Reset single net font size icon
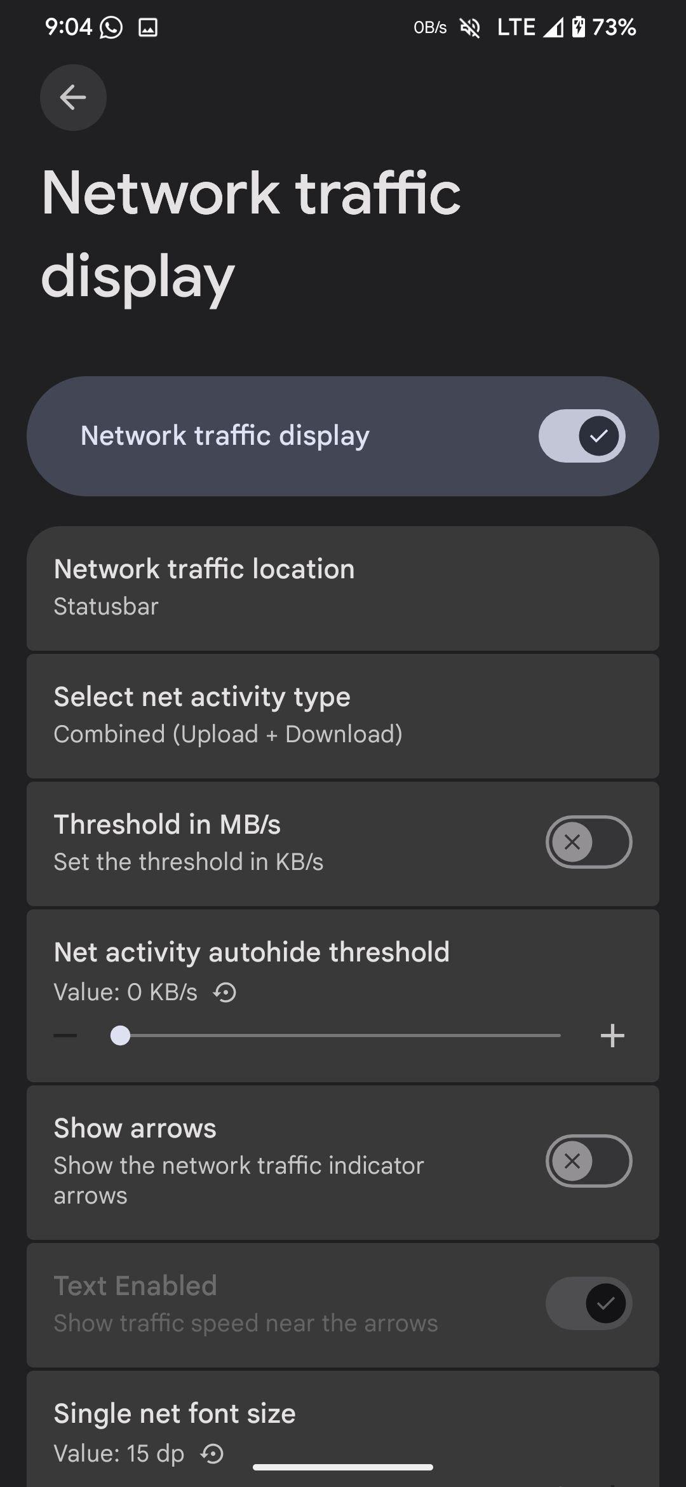 tap(212, 1453)
